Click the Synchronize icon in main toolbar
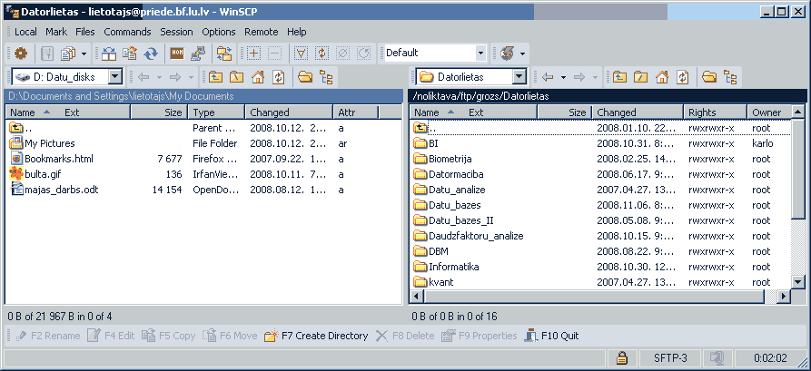811x371 pixels. click(130, 53)
